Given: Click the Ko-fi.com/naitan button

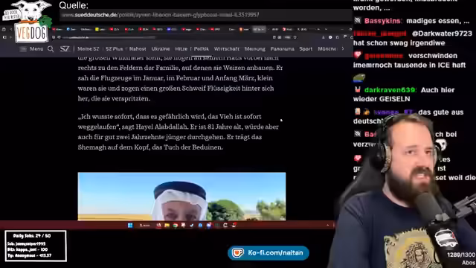Looking at the screenshot, I should click(x=268, y=253).
